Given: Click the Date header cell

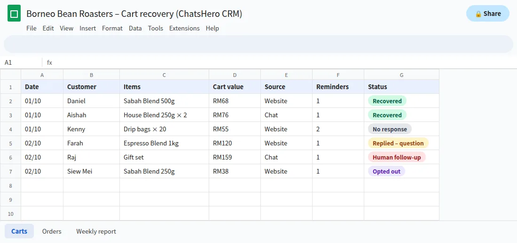Looking at the screenshot, I should pyautogui.click(x=42, y=87).
